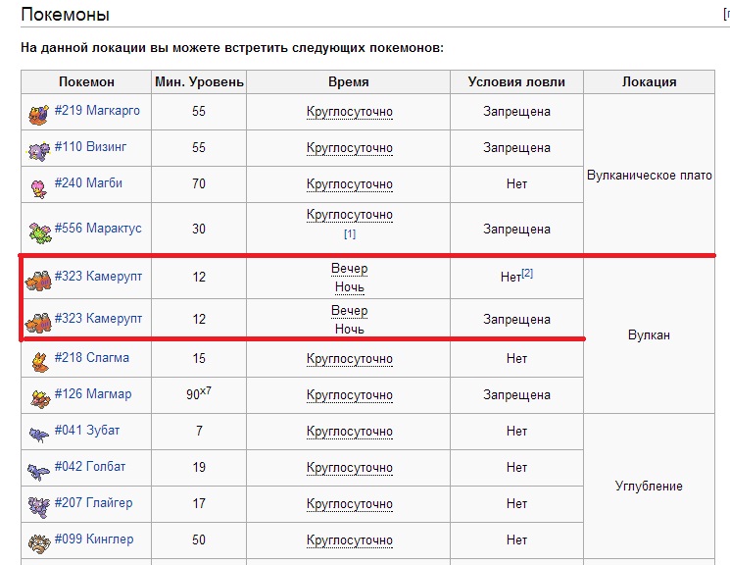730x565 pixels.
Task: Click Круглосуточно in the Магмар row
Action: [x=350, y=395]
